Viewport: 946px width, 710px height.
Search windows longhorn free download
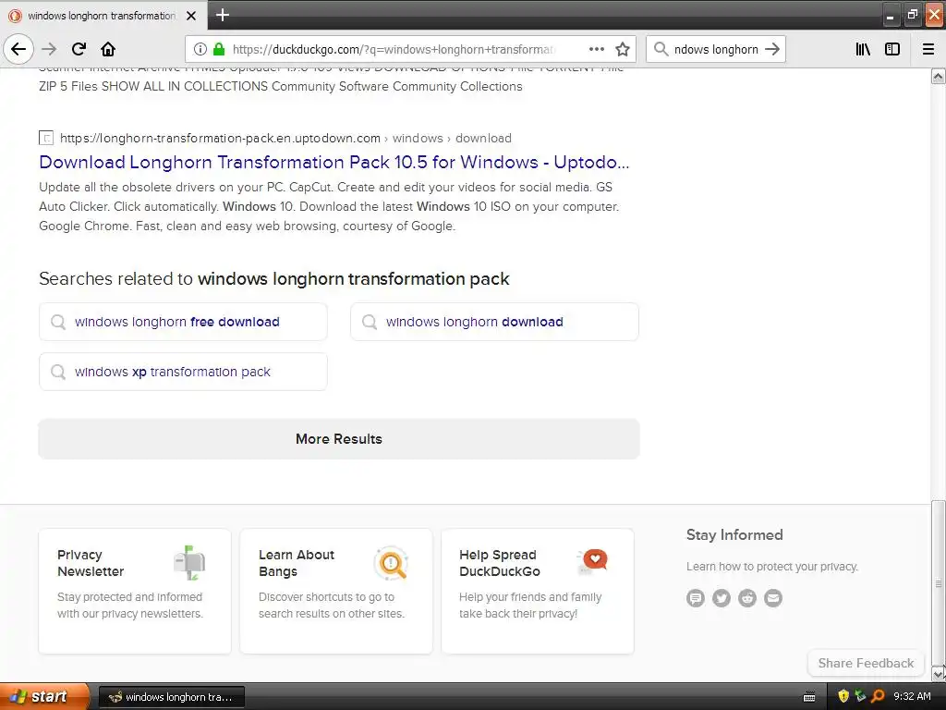(x=184, y=322)
